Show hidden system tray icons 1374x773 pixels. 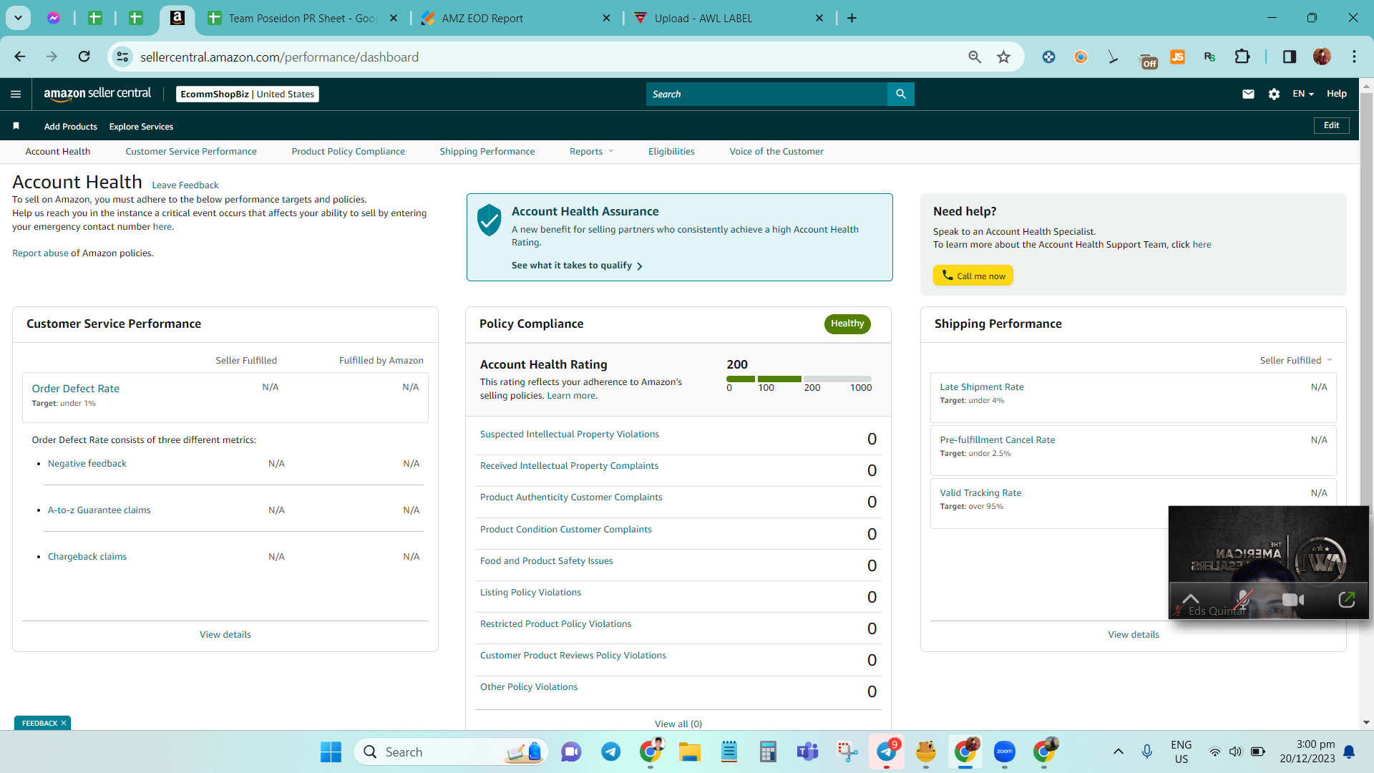coord(1118,752)
